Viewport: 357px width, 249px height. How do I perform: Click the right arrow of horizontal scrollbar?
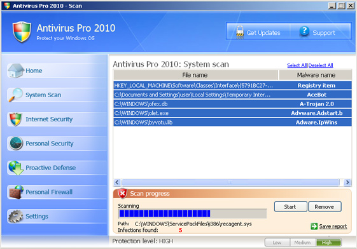click(x=347, y=182)
